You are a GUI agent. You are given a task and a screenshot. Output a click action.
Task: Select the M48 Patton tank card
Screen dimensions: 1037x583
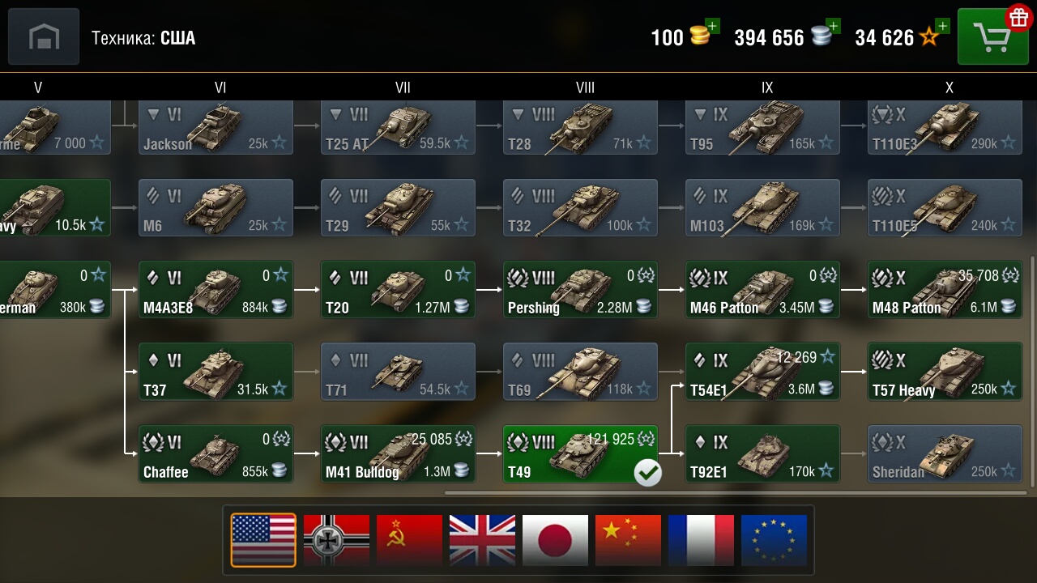[945, 290]
